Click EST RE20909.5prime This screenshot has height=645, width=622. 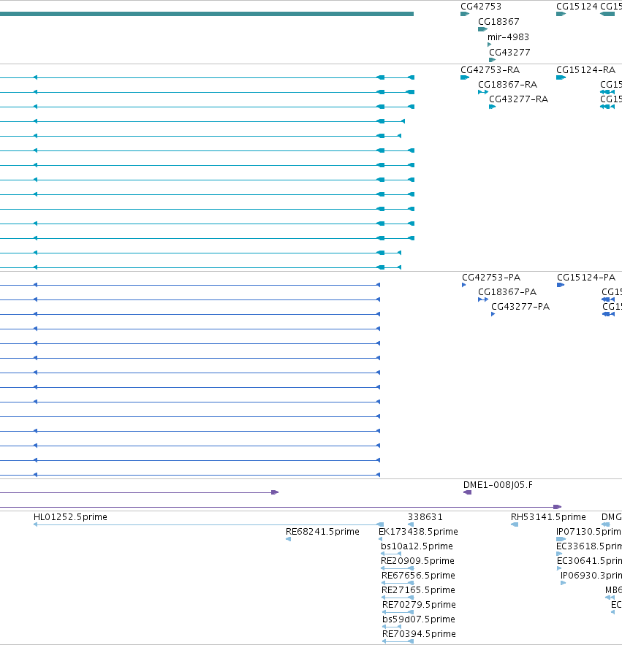417,561
